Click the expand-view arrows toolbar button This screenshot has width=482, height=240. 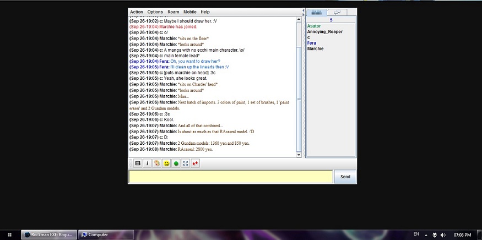185,163
